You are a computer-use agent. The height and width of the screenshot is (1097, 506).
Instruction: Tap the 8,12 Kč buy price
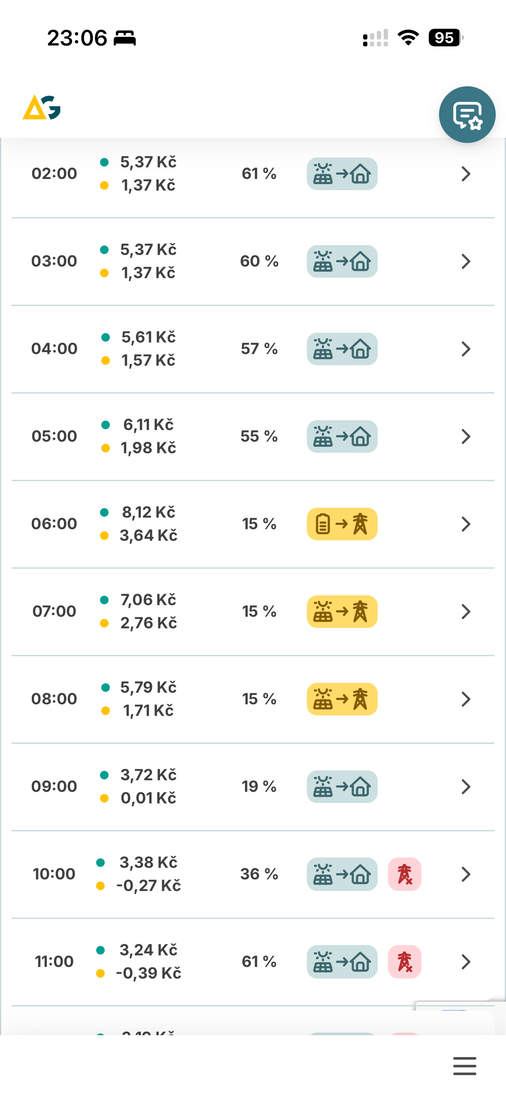coord(148,512)
